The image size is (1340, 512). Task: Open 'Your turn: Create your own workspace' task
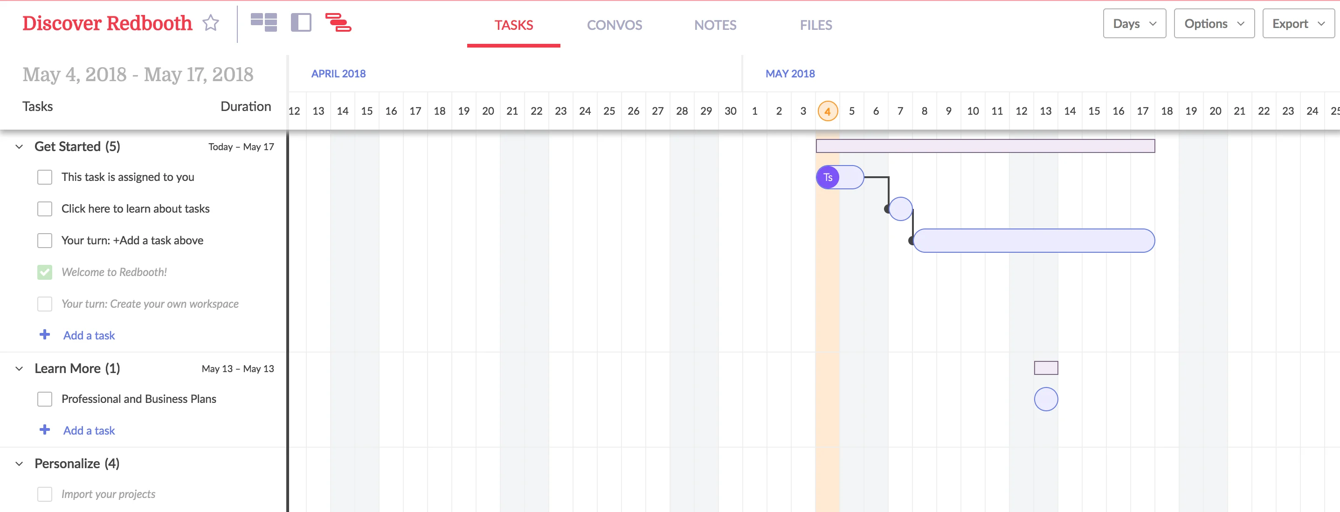coord(150,304)
